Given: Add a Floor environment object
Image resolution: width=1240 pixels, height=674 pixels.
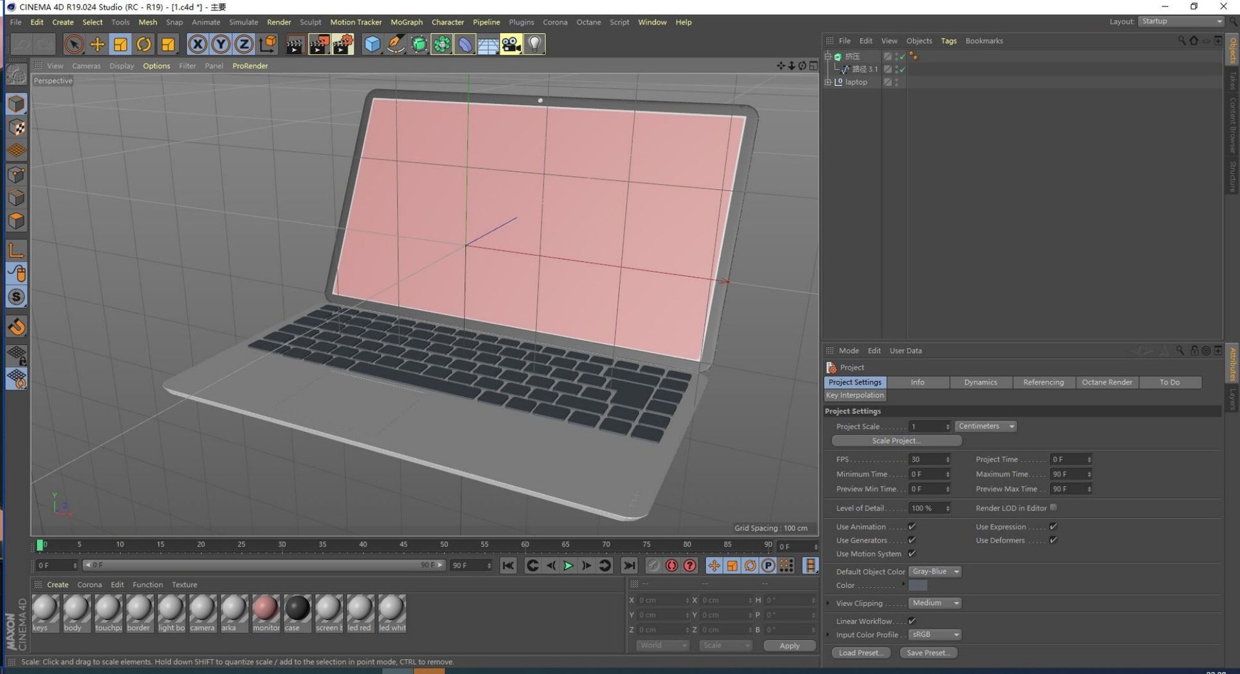Looking at the screenshot, I should coord(488,45).
